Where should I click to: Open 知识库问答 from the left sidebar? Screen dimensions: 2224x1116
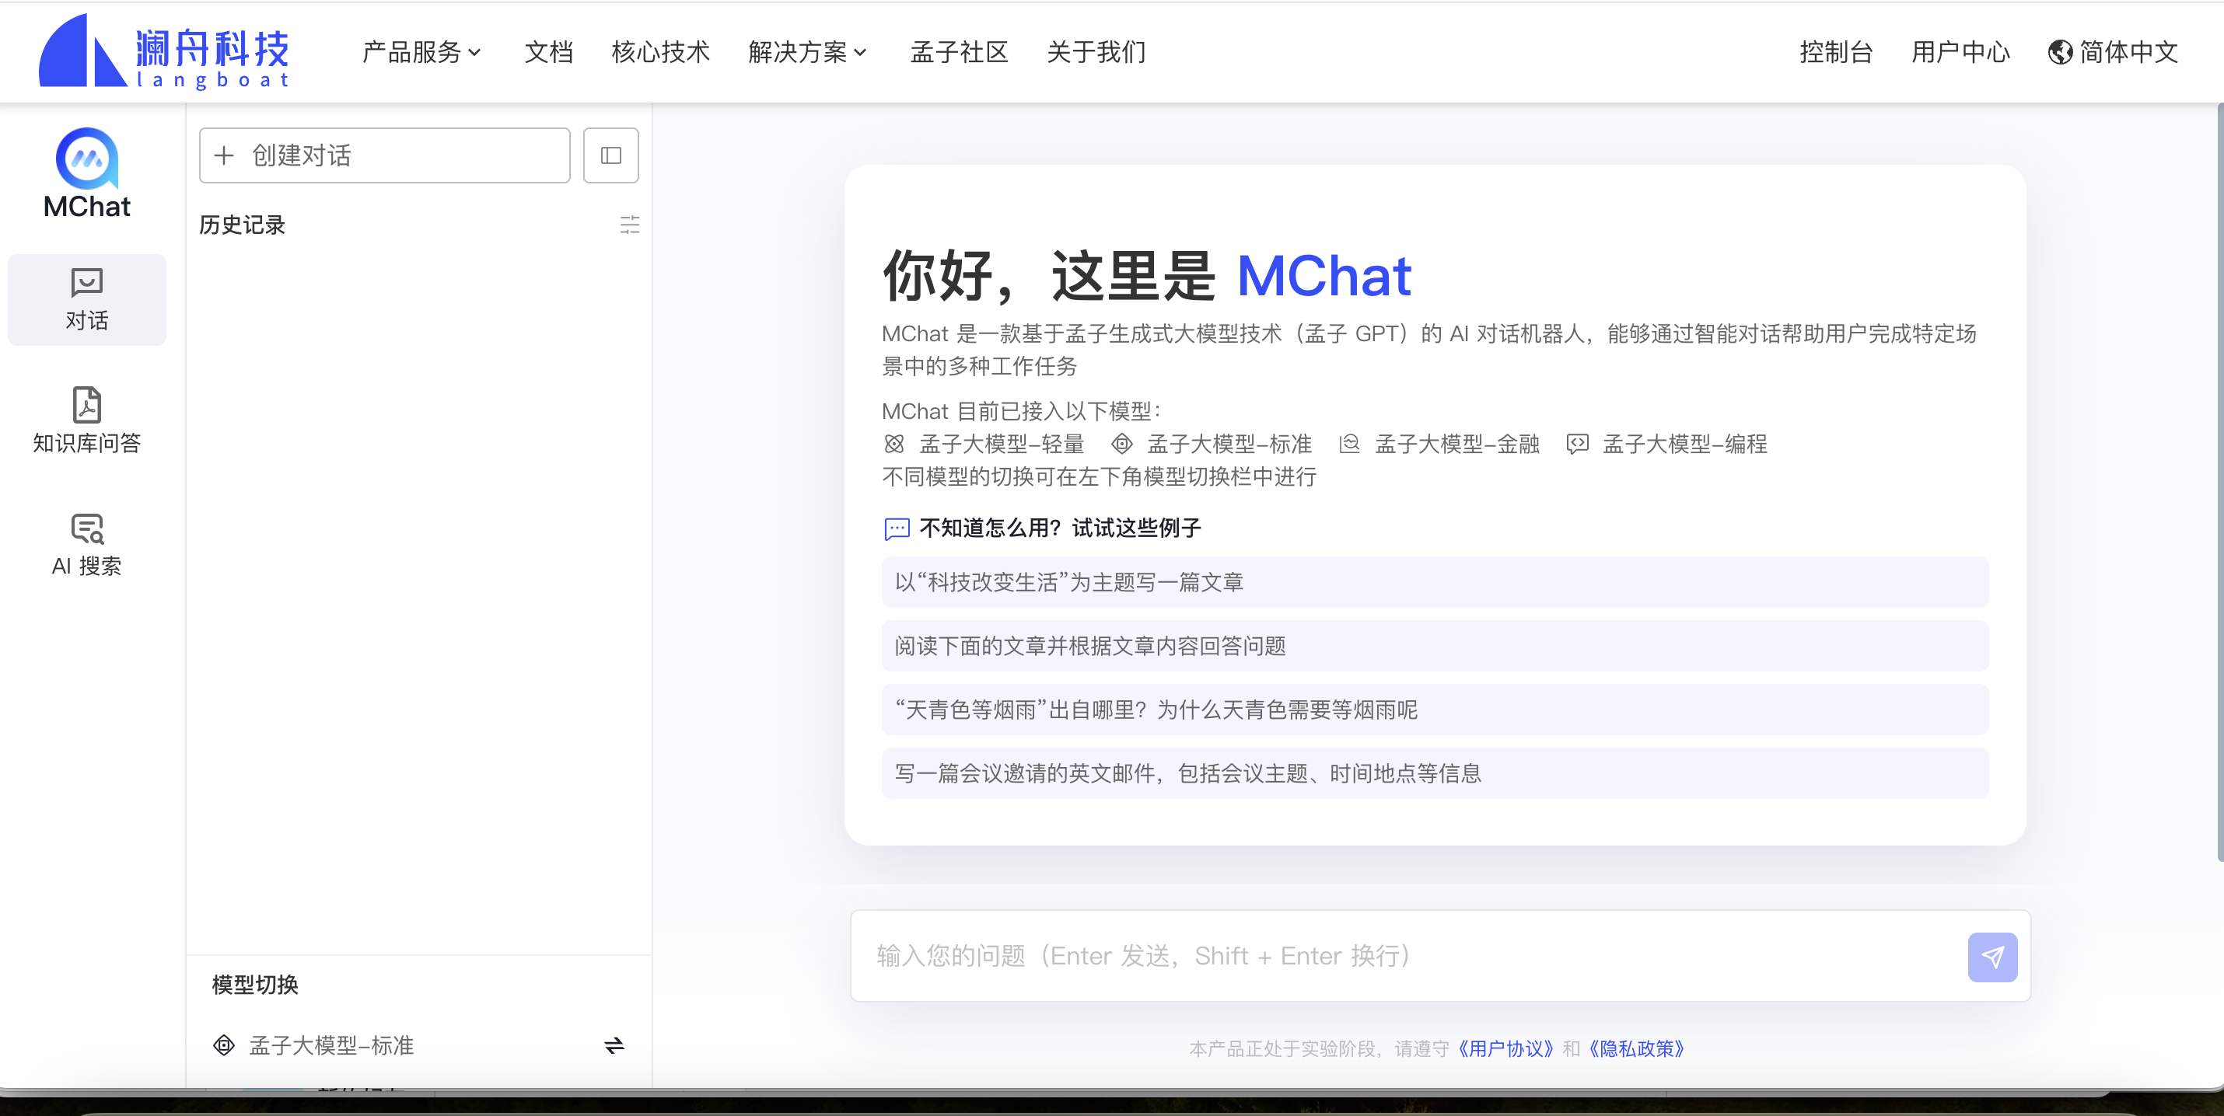click(86, 422)
